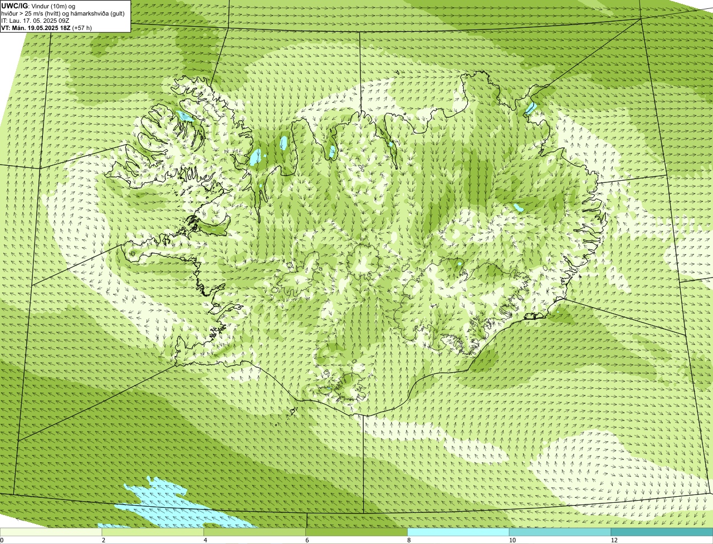This screenshot has width=713, height=544.
Task: Click the '8' scale label
Action: [x=408, y=540]
